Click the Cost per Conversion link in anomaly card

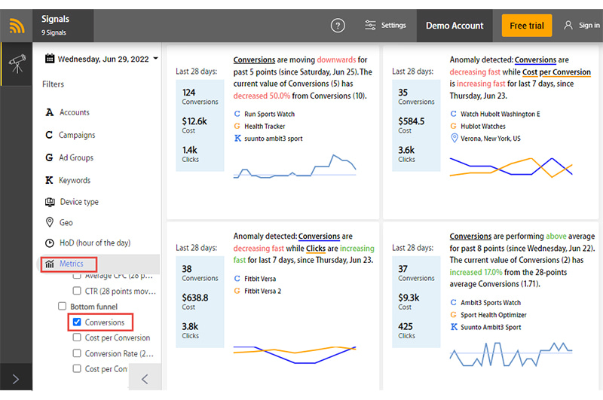tap(556, 72)
